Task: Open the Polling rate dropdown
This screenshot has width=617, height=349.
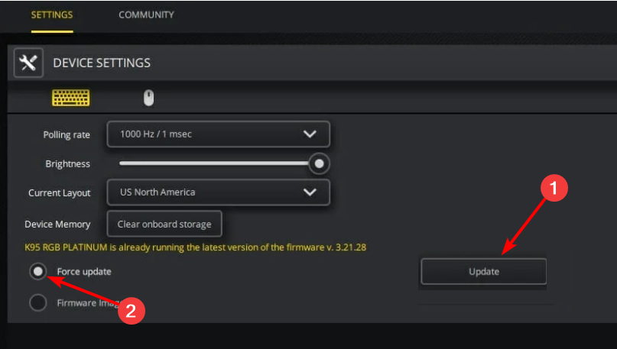Action: coord(219,134)
